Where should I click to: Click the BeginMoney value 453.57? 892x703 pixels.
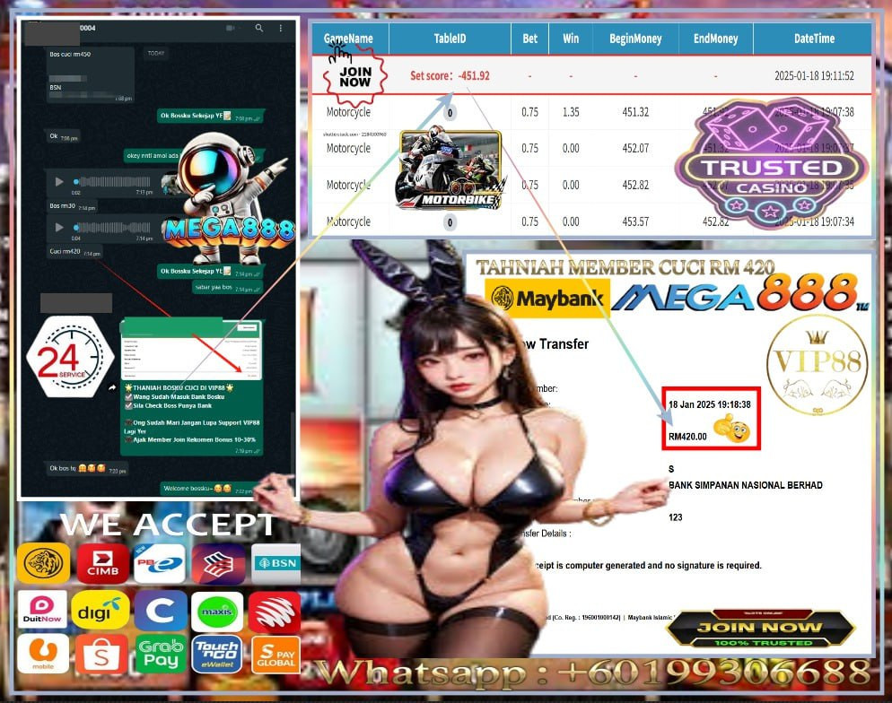635,221
